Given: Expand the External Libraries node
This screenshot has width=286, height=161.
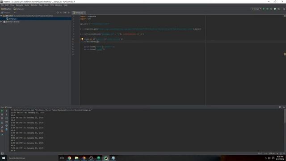Looking at the screenshot, I should click(1, 22).
